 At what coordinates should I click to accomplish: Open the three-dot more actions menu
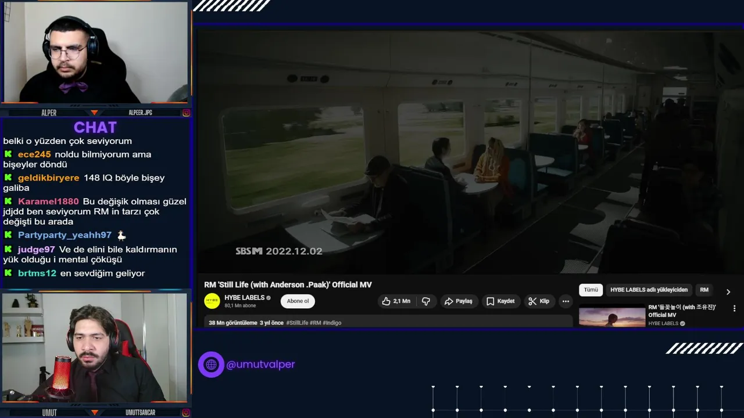pyautogui.click(x=566, y=301)
